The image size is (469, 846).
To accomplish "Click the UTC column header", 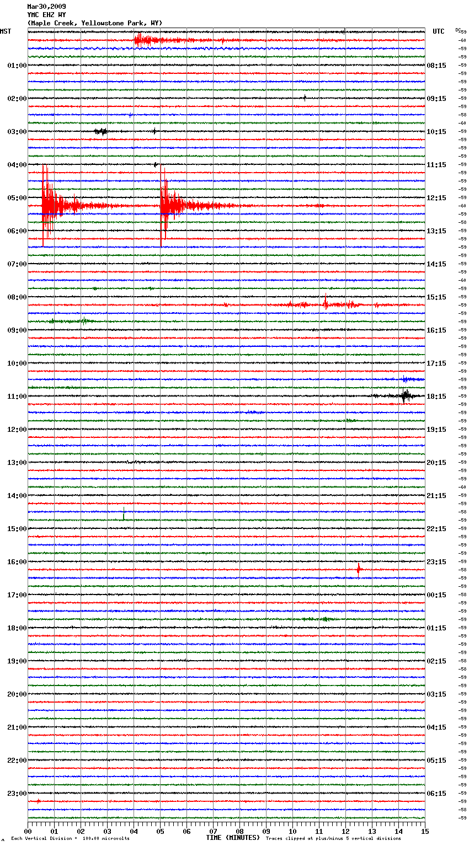I will (438, 31).
